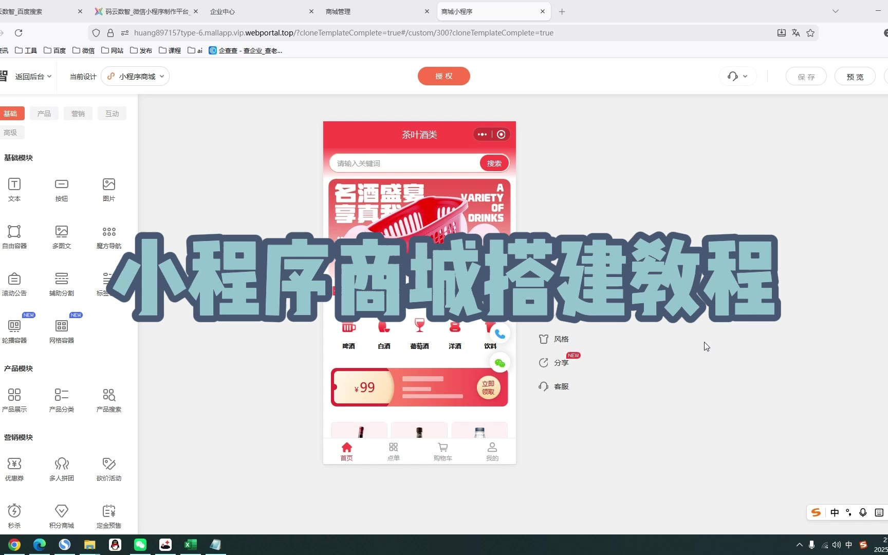The height and width of the screenshot is (555, 888).
Task: Click the 保存 save button
Action: [x=806, y=77]
